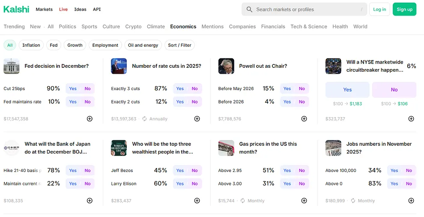The width and height of the screenshot is (424, 217).
Task: Open the Live menu item
Action: (x=63, y=9)
